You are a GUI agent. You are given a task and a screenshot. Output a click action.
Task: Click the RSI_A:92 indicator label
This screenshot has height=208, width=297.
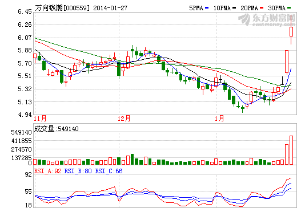click(48, 171)
